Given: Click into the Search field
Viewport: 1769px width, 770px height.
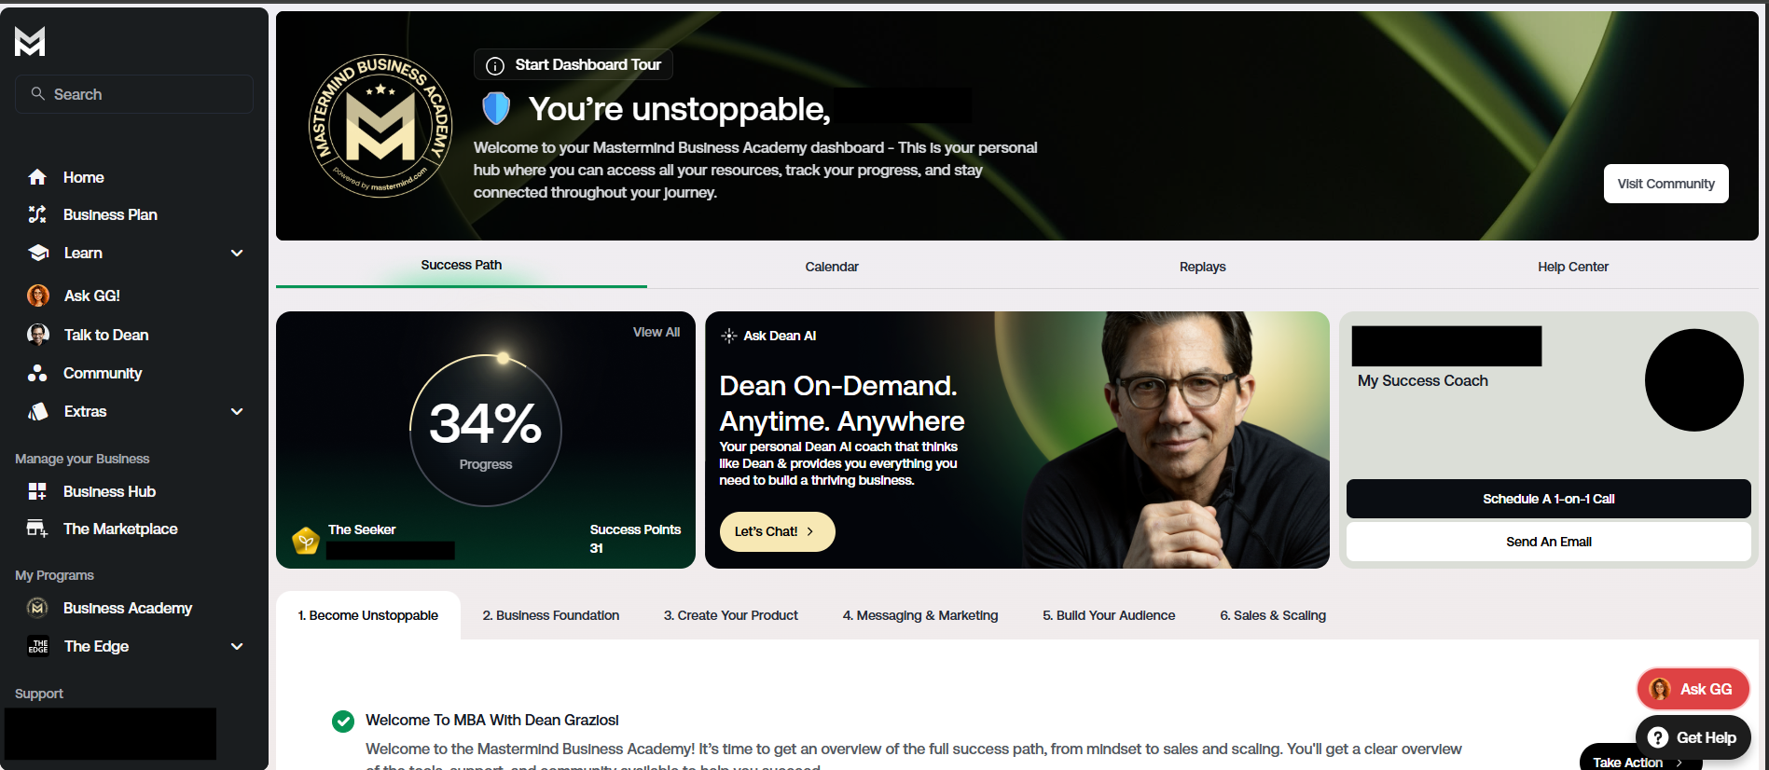Looking at the screenshot, I should pyautogui.click(x=134, y=94).
